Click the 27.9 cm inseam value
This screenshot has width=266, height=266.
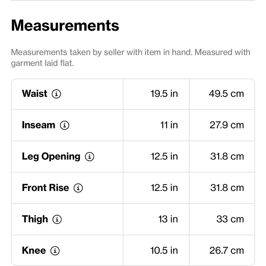point(227,125)
